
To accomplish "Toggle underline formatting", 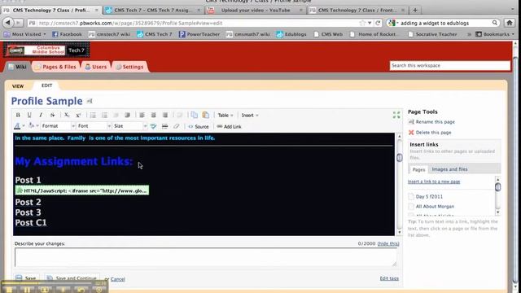I will click(x=29, y=115).
